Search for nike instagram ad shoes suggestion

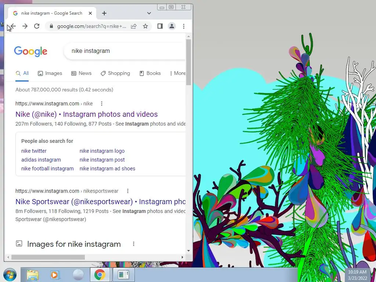[108, 169]
